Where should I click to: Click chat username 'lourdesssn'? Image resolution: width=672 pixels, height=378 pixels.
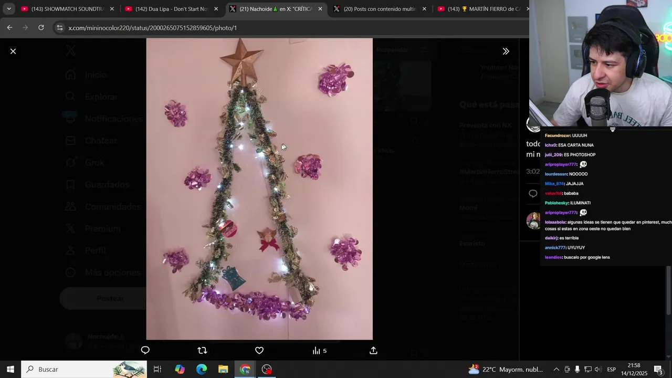(x=556, y=174)
